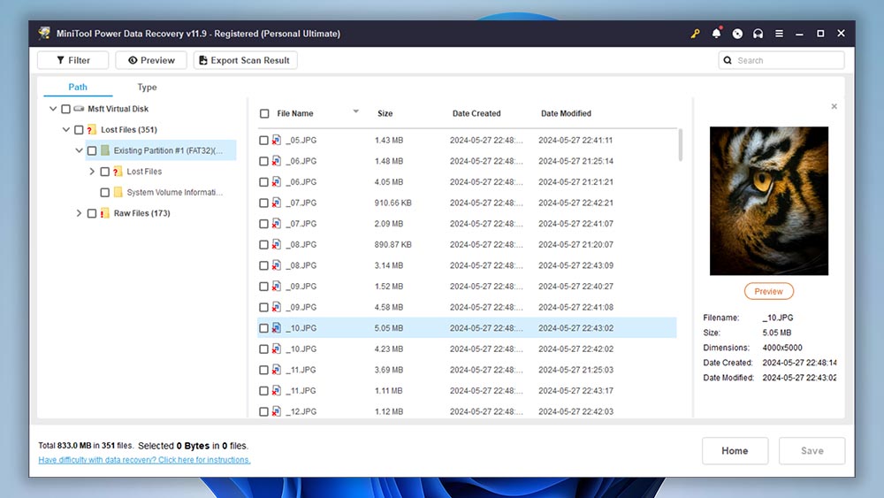Tick checkbox for 5.05 MB _10.JPG

[x=263, y=327]
